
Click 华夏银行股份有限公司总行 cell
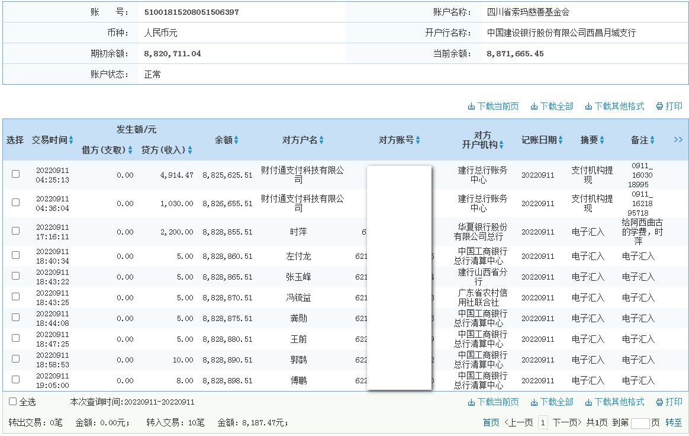coord(480,232)
